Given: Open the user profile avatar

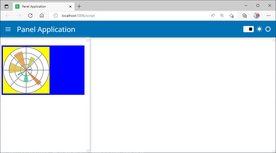Looking at the screenshot, I should 257,16.
